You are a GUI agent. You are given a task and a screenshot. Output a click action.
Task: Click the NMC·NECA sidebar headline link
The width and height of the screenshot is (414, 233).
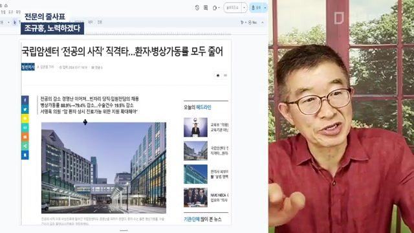pyautogui.click(x=219, y=197)
